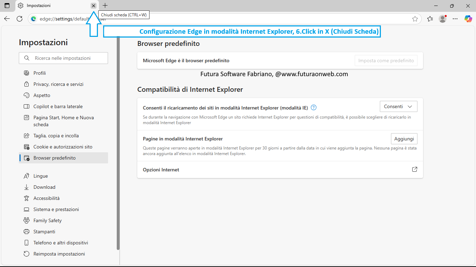476x267 pixels.
Task: Click the Taglia, copia e incolla icon
Action: tap(26, 136)
